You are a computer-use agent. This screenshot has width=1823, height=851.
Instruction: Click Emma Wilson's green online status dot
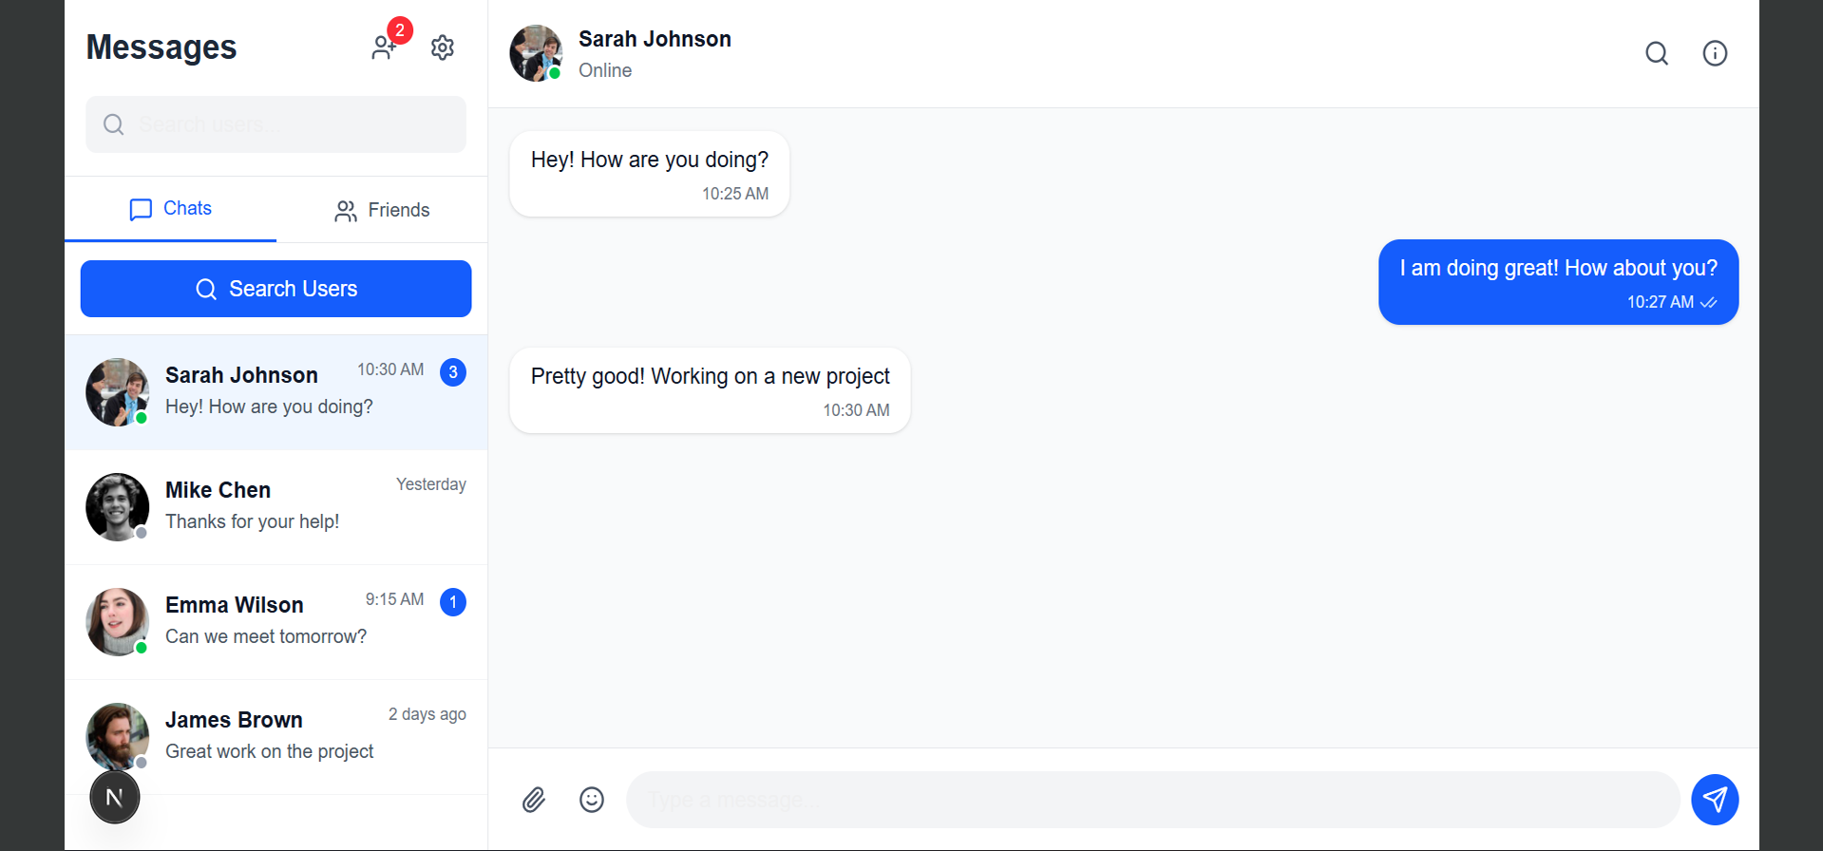(x=141, y=649)
